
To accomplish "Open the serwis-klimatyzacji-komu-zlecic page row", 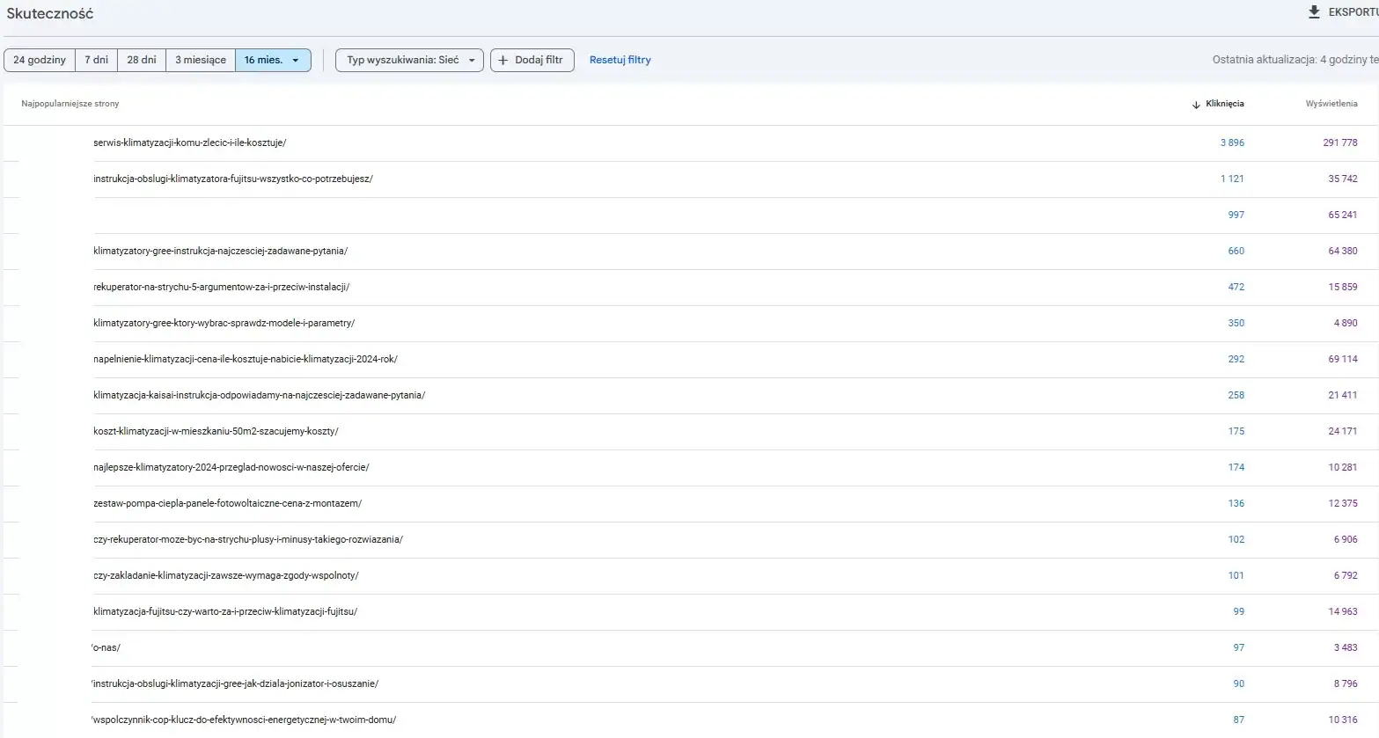I will click(190, 142).
